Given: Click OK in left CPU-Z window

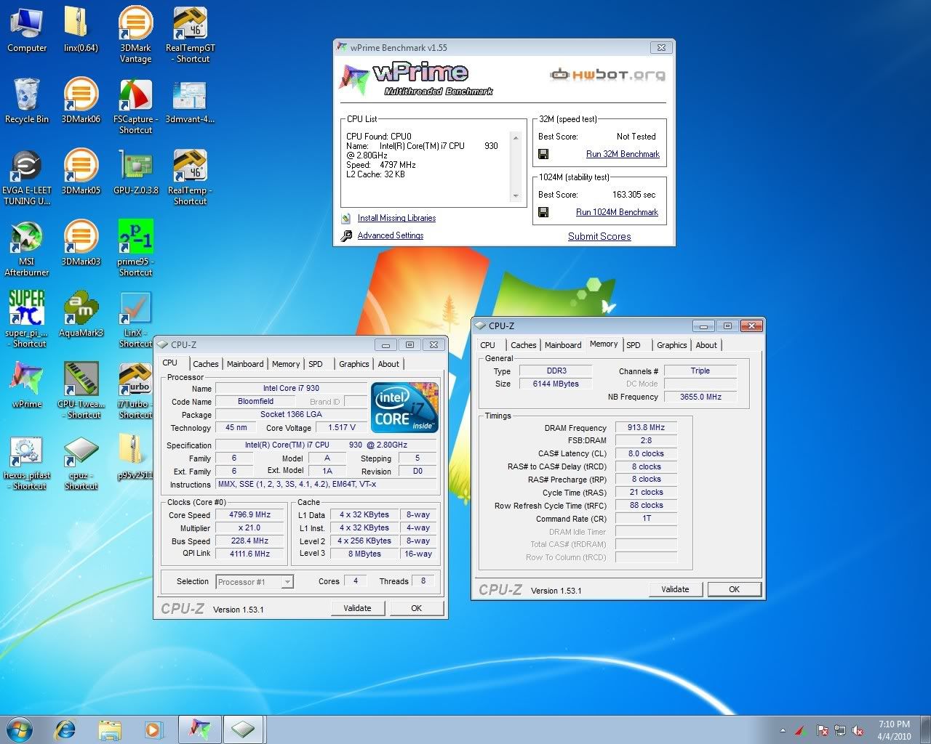Looking at the screenshot, I should point(417,608).
